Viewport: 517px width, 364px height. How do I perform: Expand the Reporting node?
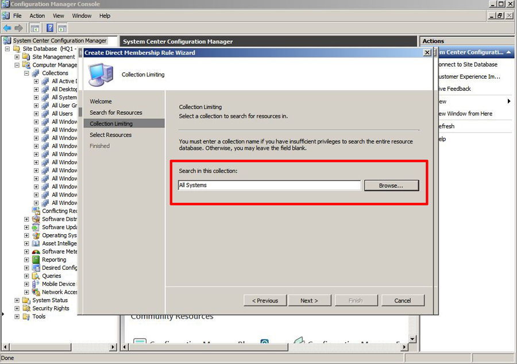pyautogui.click(x=26, y=260)
